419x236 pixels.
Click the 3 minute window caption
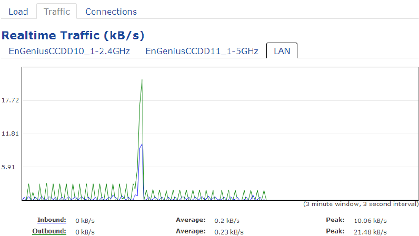[361, 204]
